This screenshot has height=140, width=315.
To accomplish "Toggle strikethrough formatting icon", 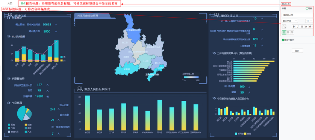I will 306,27.
